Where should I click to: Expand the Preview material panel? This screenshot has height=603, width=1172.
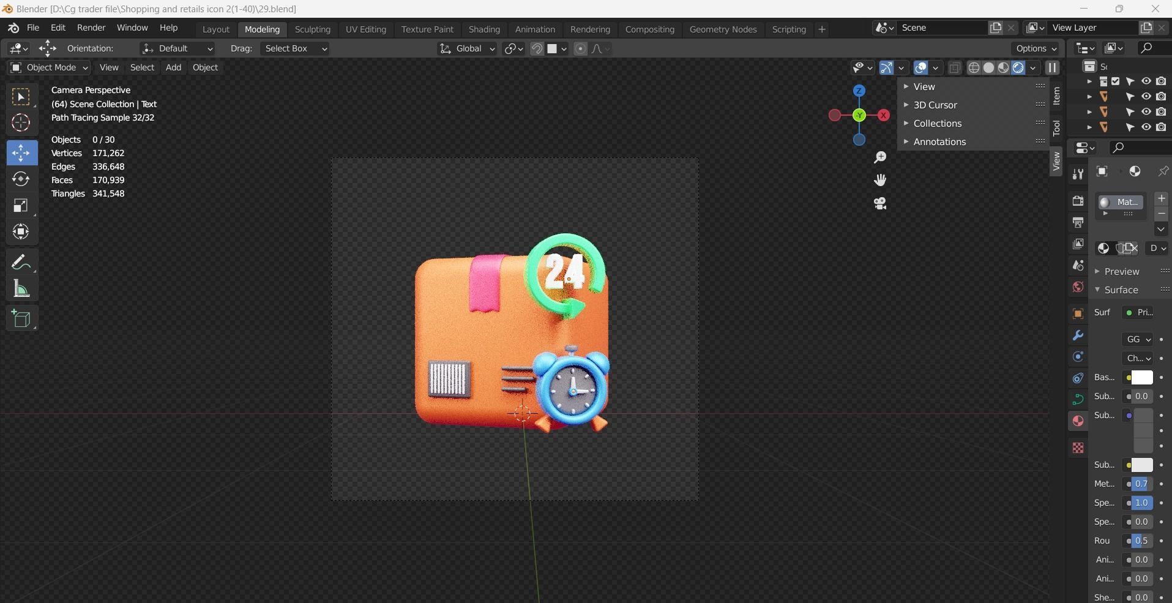(1122, 271)
